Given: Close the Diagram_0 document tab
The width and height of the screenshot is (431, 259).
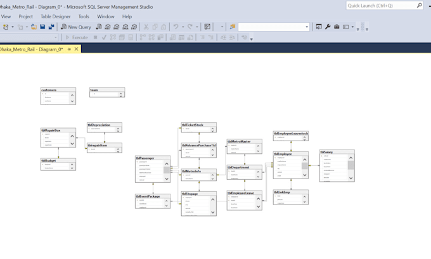Looking at the screenshot, I should [x=77, y=49].
